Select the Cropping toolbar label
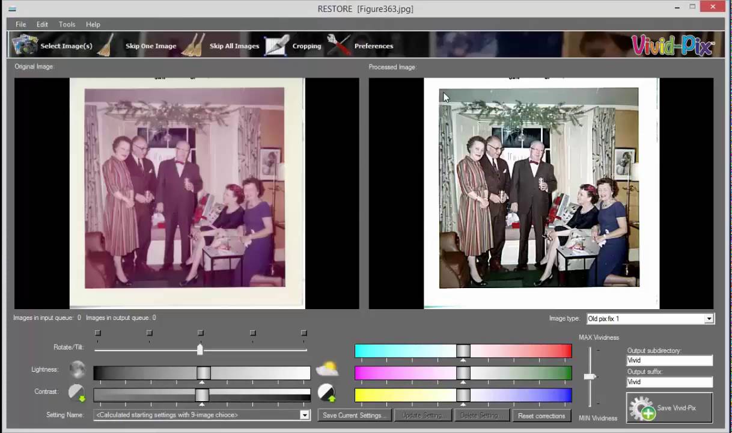 point(307,46)
